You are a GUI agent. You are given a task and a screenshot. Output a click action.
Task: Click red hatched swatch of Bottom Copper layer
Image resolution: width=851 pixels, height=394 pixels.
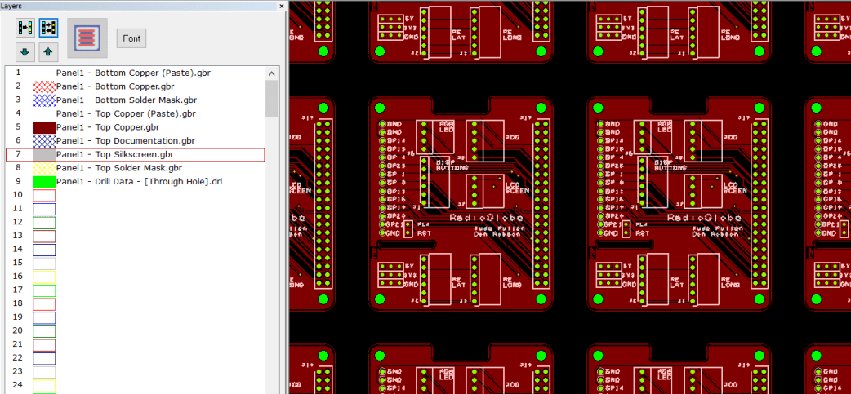point(44,86)
